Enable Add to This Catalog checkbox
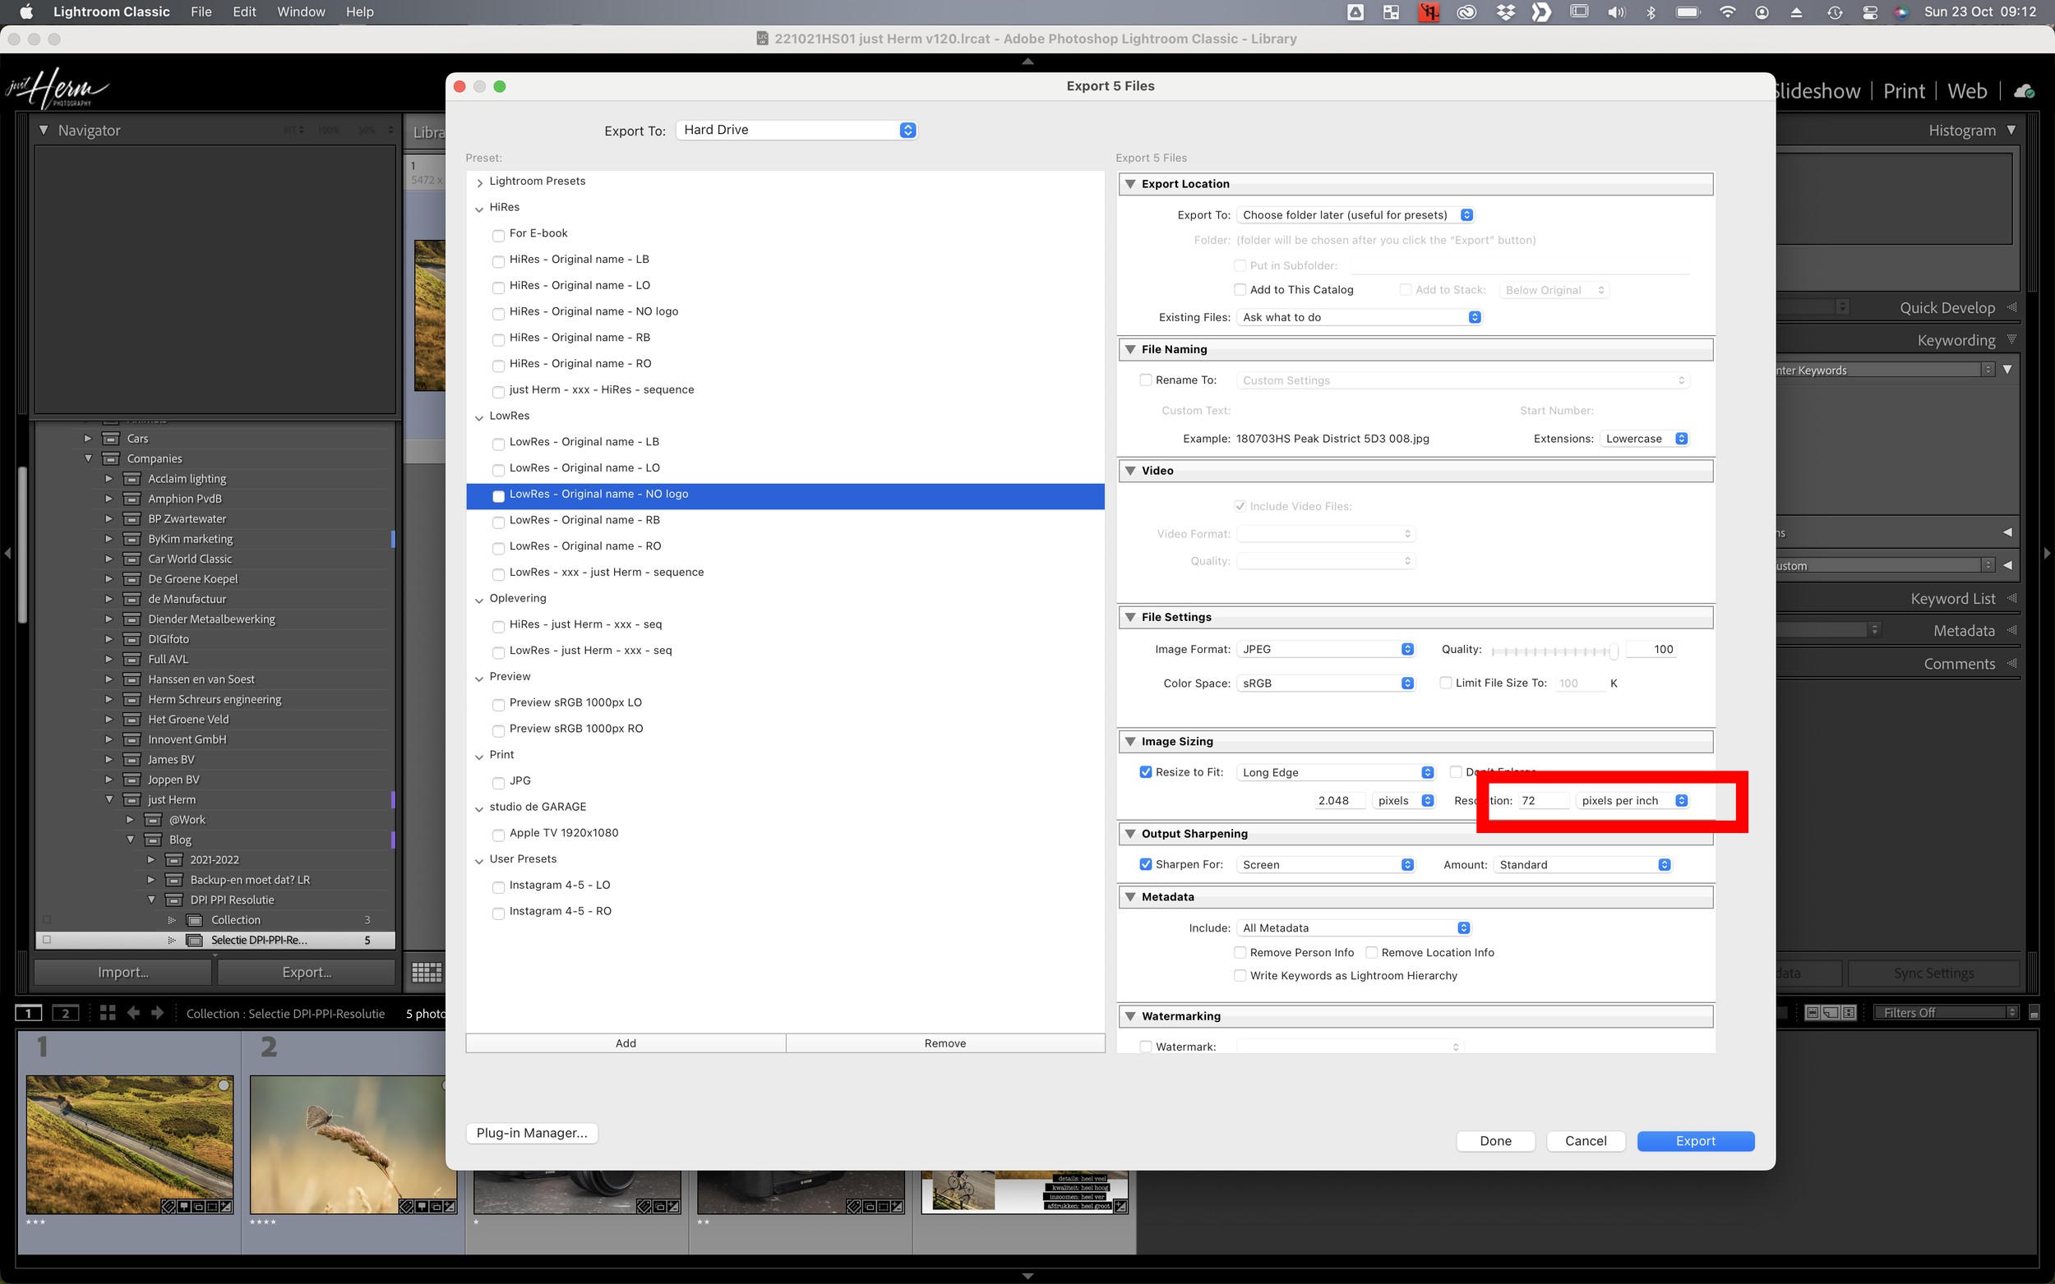 click(x=1240, y=290)
